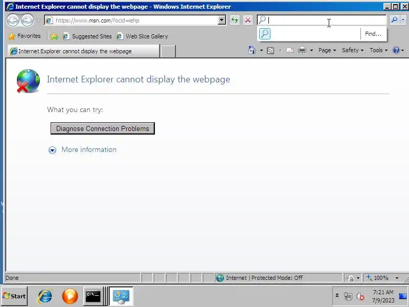Open the Page menu

pyautogui.click(x=327, y=50)
